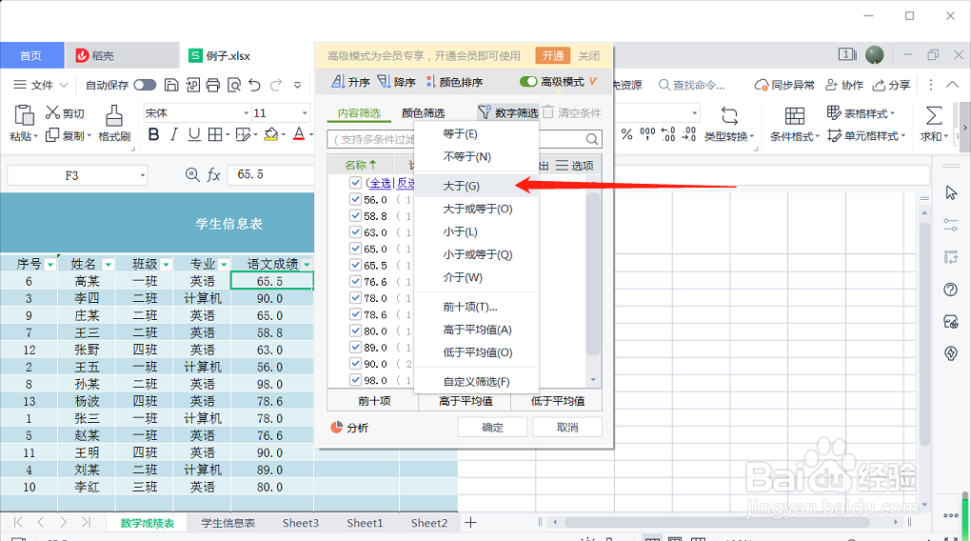Open the 文件 menu dropdown
Viewport: 971px width, 541px height.
[40, 85]
